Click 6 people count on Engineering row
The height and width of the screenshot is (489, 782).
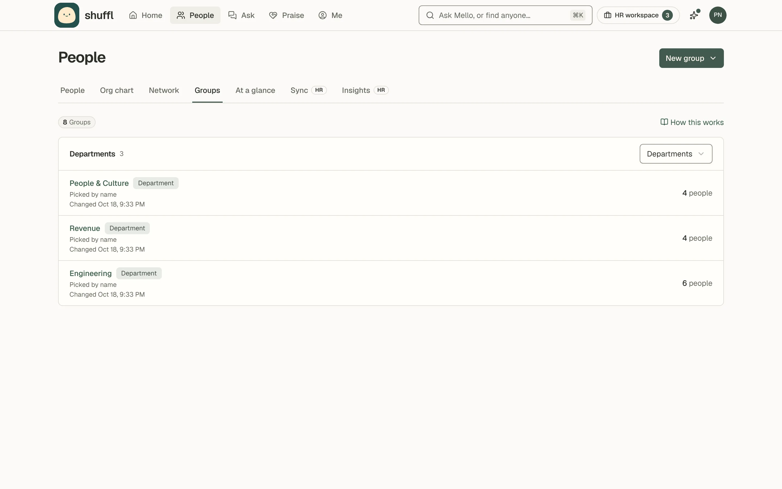[x=697, y=283]
